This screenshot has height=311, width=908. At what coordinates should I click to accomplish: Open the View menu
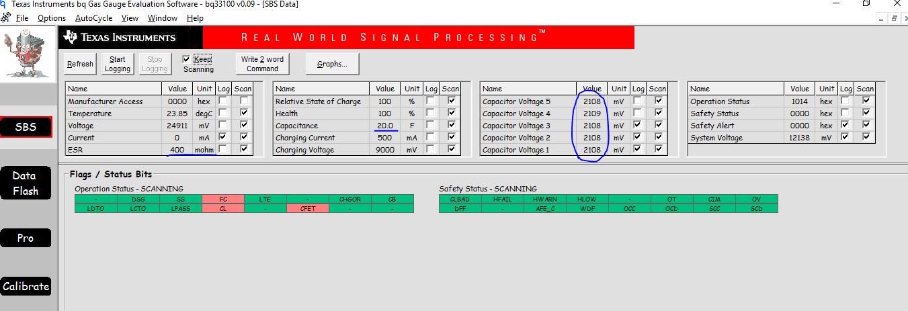pyautogui.click(x=130, y=18)
